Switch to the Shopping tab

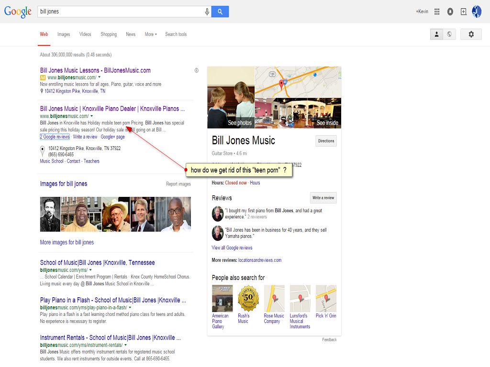click(x=109, y=34)
